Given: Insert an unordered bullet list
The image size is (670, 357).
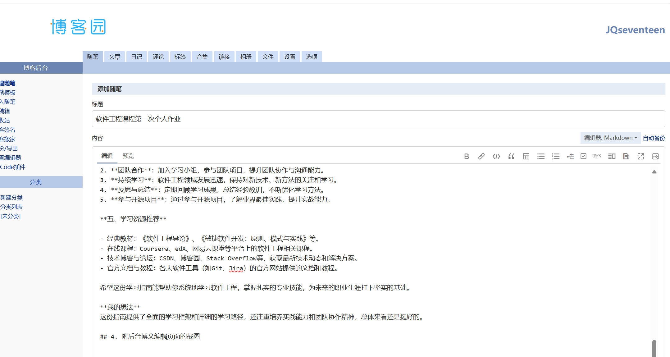Looking at the screenshot, I should pyautogui.click(x=541, y=156).
